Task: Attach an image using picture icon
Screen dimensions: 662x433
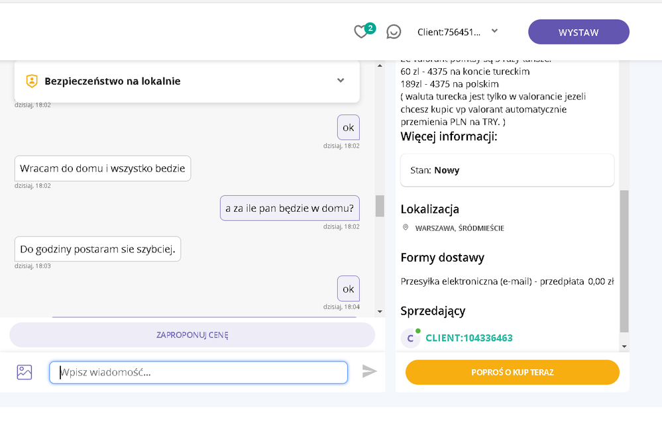Action: point(25,372)
